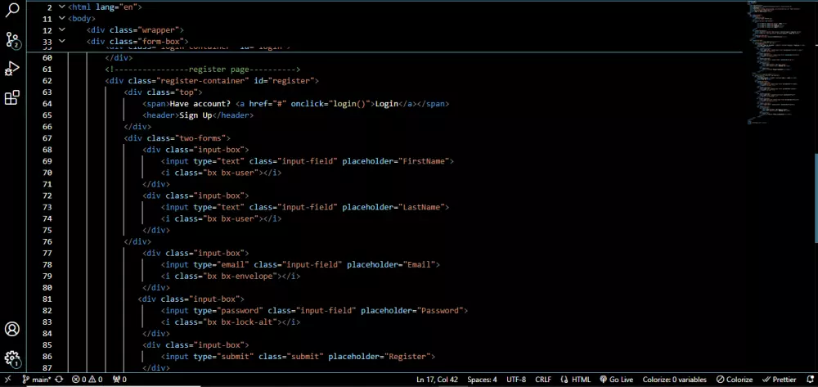818x387 pixels.
Task: Click CRLF end of line selector
Action: coord(543,379)
